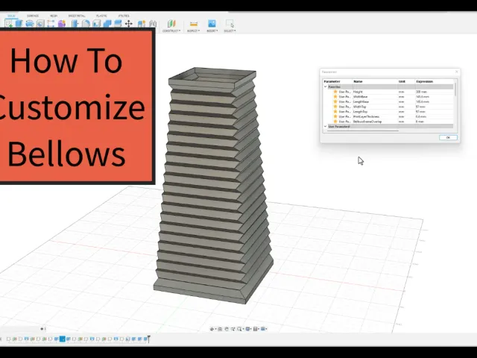Open the Inspect dropdown menu

pos(193,31)
